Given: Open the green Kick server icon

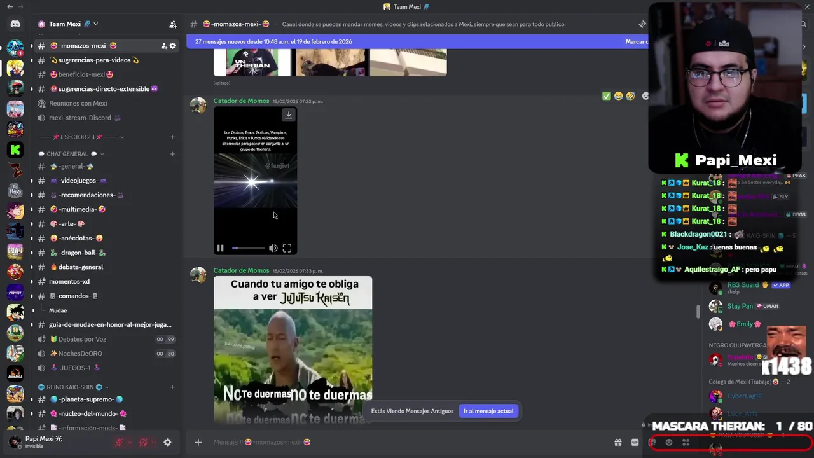Looking at the screenshot, I should point(15,149).
